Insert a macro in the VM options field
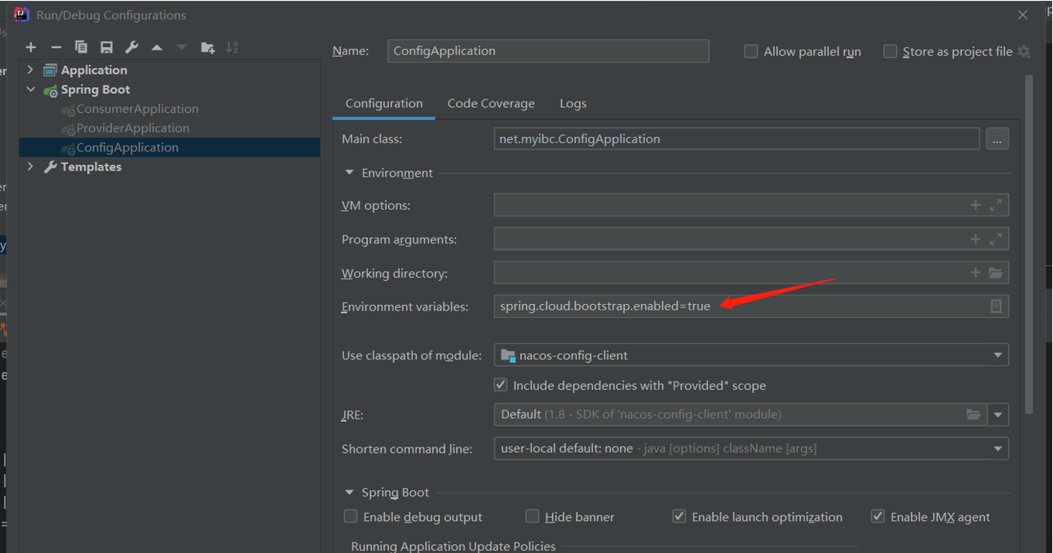The height and width of the screenshot is (553, 1053). coord(975,206)
